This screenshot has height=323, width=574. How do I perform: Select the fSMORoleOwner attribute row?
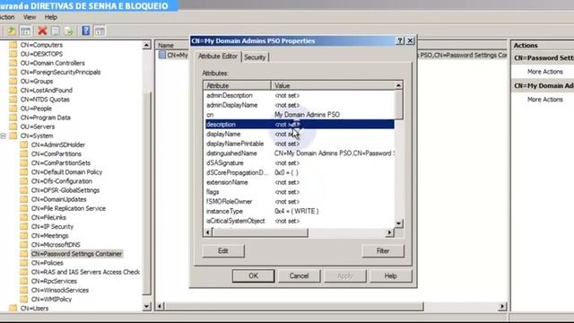[300, 202]
